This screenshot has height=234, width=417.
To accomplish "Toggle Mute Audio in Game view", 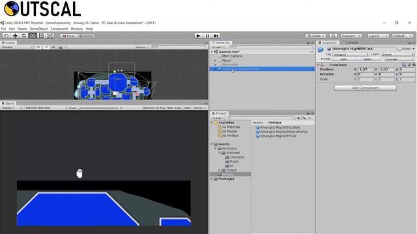I will (x=175, y=108).
